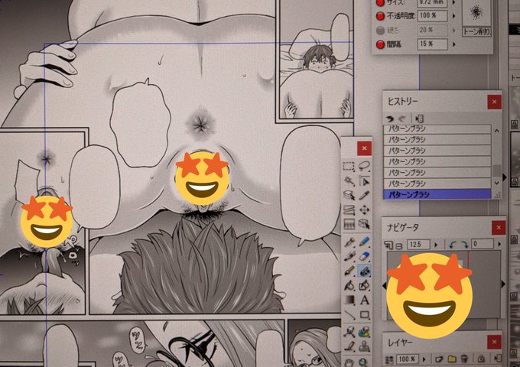Select the Panel Ruler Cutter tool
This screenshot has width=520, height=367.
(349, 225)
